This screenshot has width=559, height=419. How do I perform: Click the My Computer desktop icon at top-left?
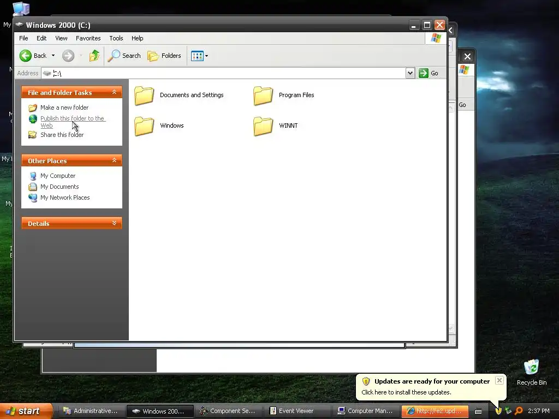[x=21, y=9]
